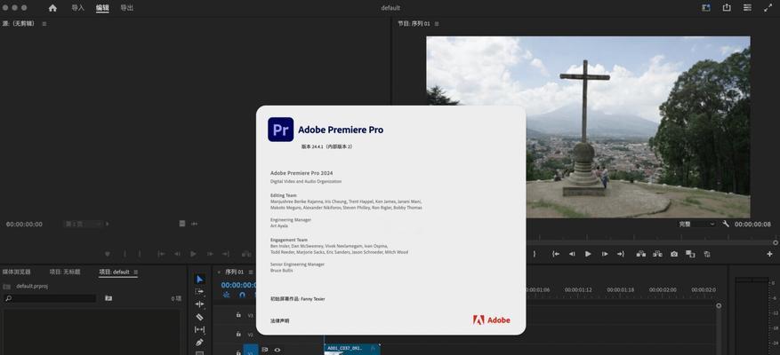Image resolution: width=780 pixels, height=355 pixels.
Task: Toggle V1 source patch target
Action: (251, 351)
